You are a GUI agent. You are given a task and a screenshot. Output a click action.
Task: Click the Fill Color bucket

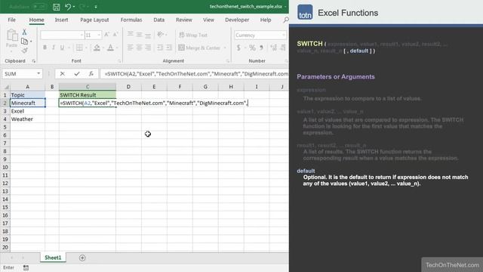click(x=97, y=48)
